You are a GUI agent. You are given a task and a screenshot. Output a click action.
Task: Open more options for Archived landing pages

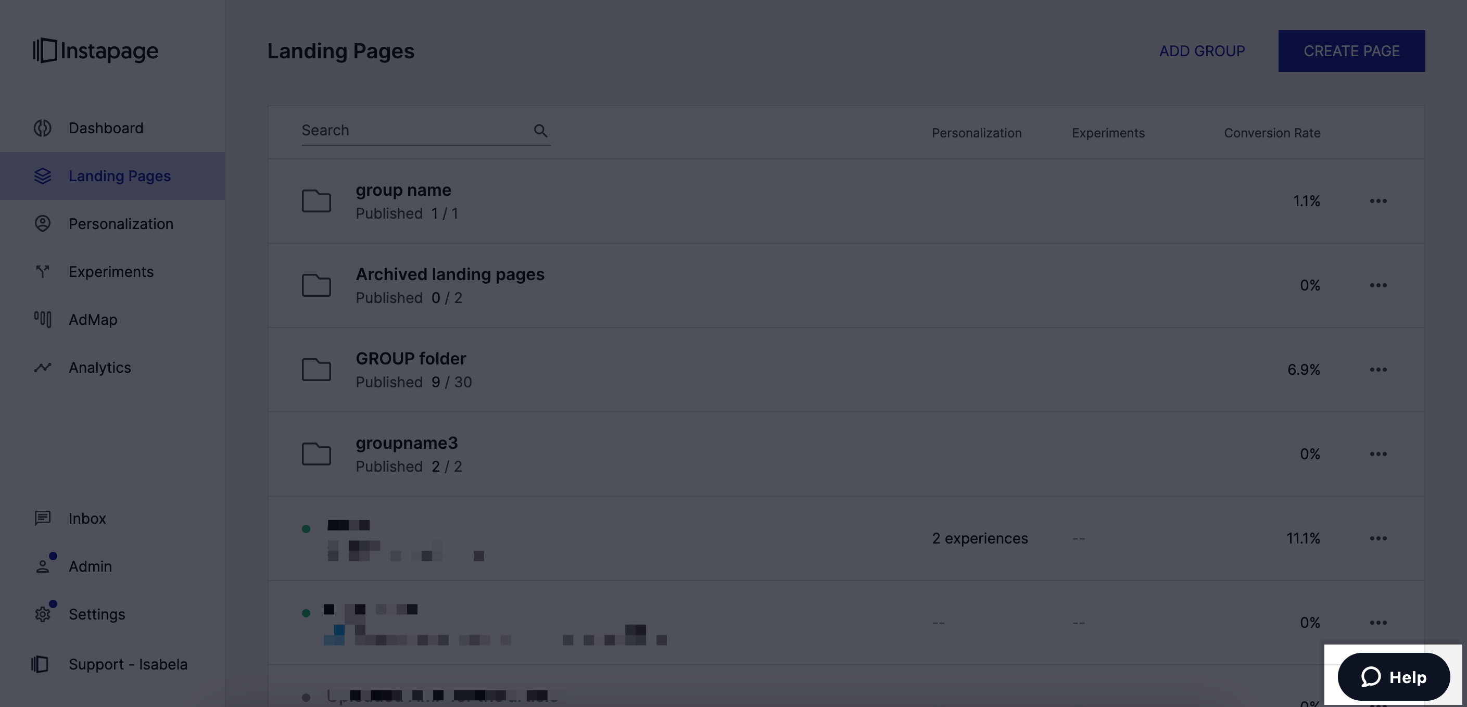tap(1378, 285)
